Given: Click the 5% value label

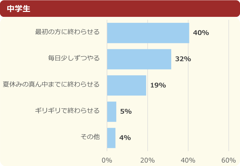Looking at the screenshot, I should 126,111.
